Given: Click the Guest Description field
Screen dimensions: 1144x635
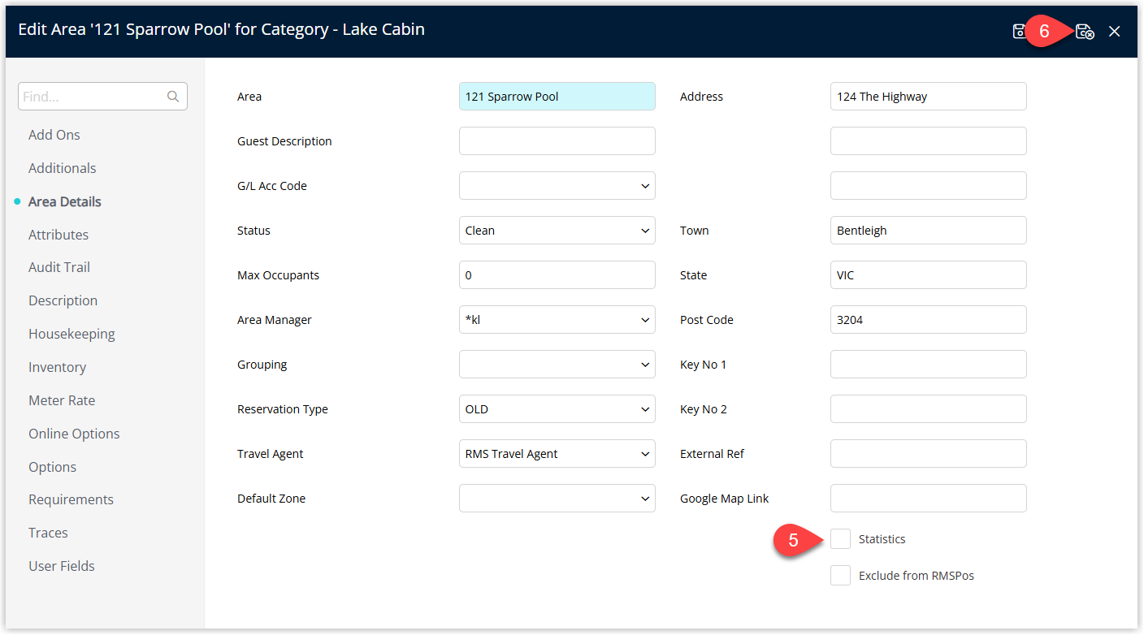Looking at the screenshot, I should (557, 141).
